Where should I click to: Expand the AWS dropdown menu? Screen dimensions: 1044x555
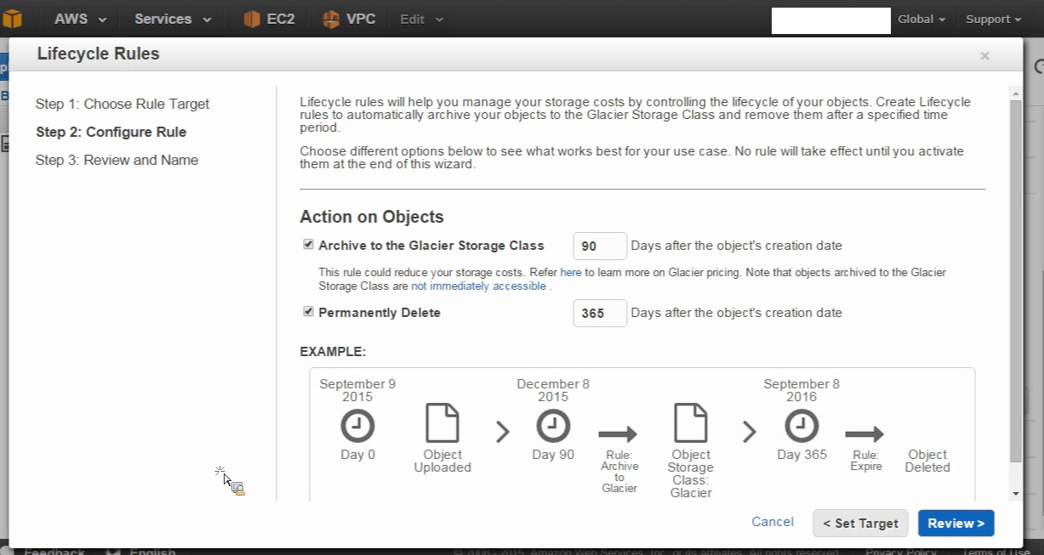click(81, 19)
